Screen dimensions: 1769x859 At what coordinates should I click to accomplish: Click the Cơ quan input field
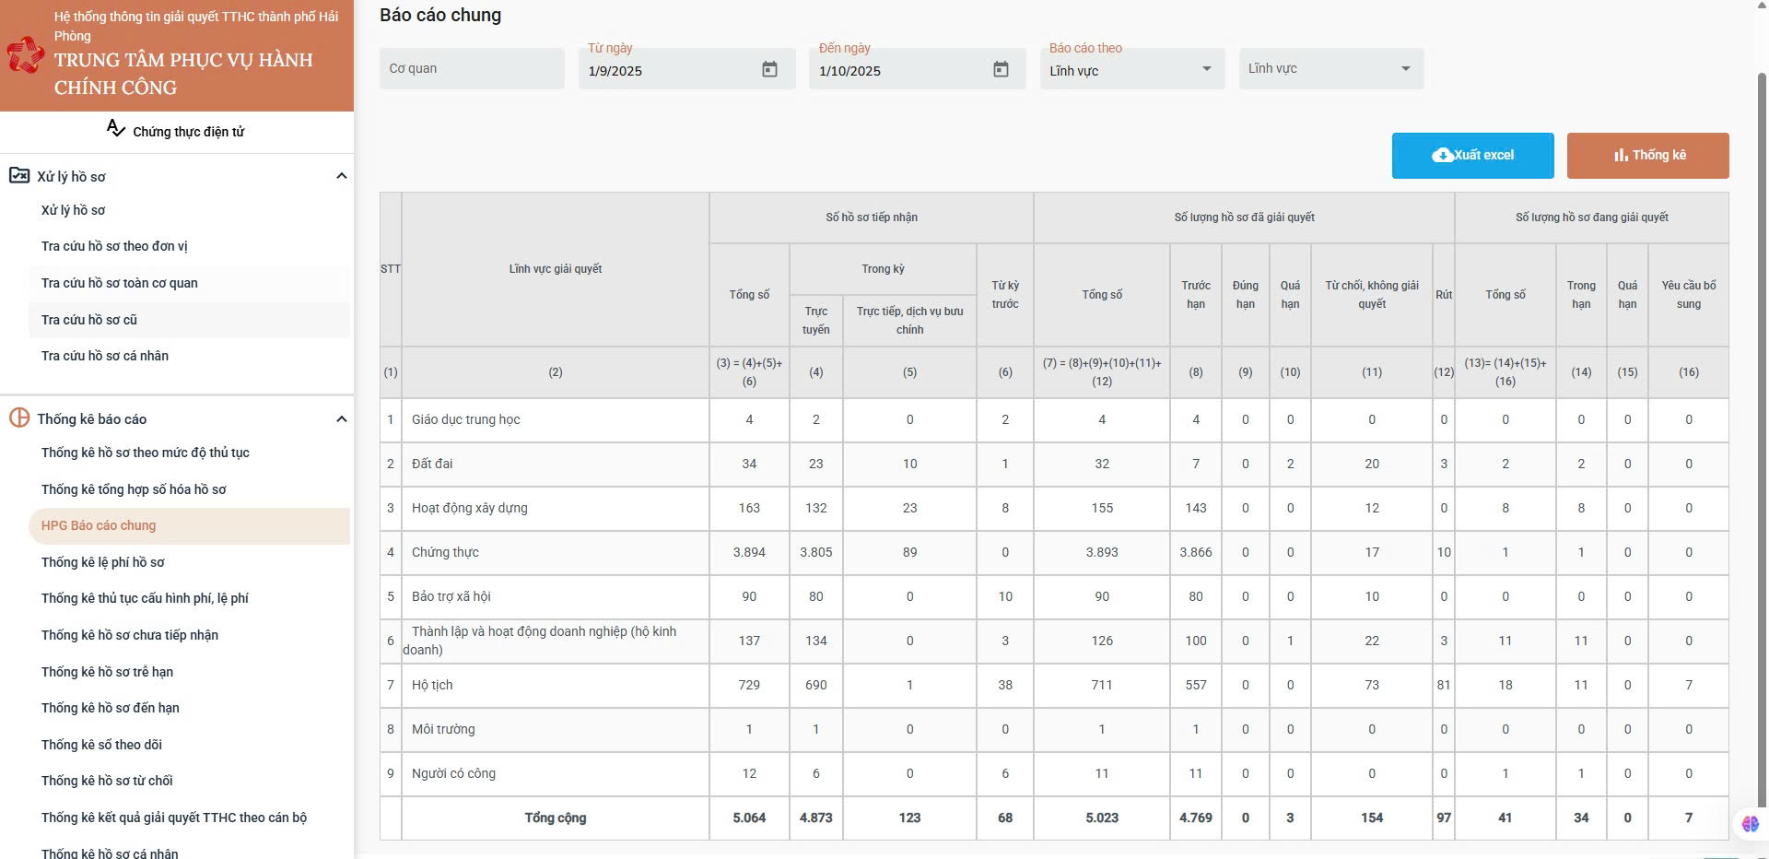[x=471, y=69]
